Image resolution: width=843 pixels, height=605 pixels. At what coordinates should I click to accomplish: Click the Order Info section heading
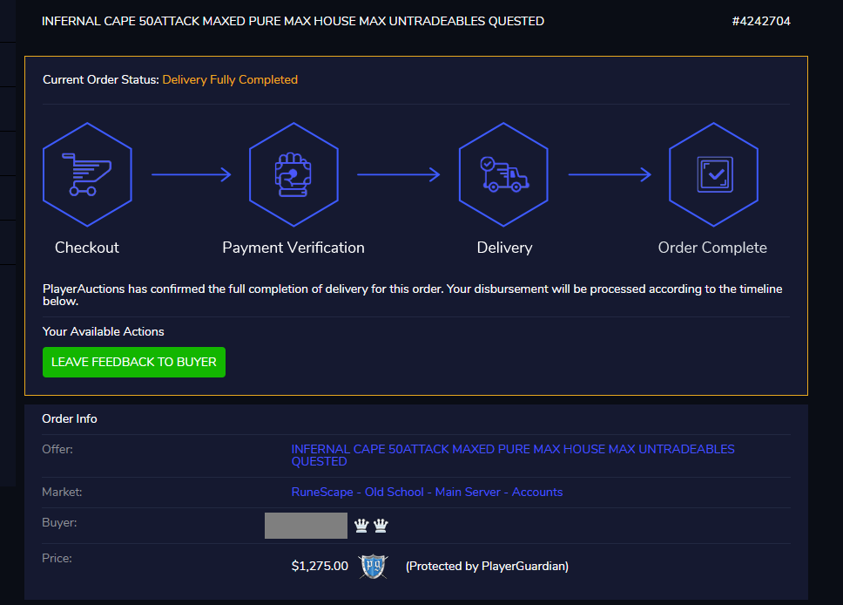[x=70, y=418]
